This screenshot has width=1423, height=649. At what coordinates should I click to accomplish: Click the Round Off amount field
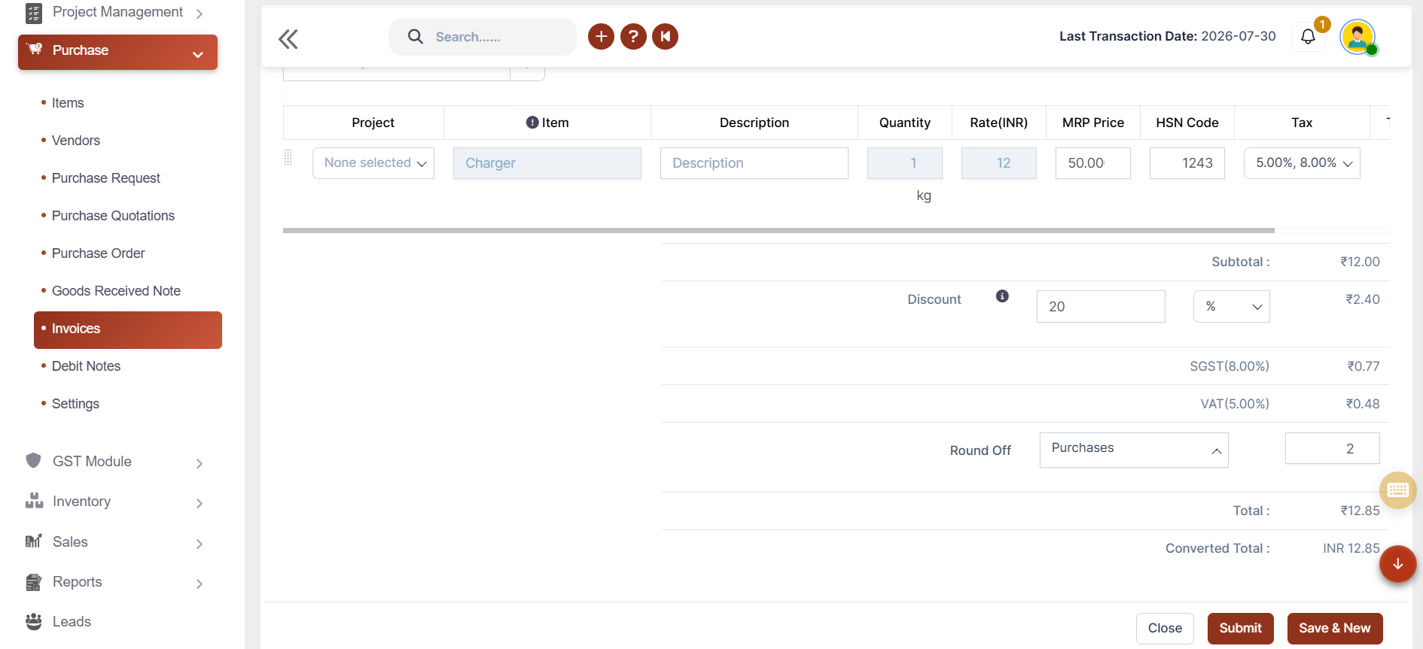[1333, 448]
